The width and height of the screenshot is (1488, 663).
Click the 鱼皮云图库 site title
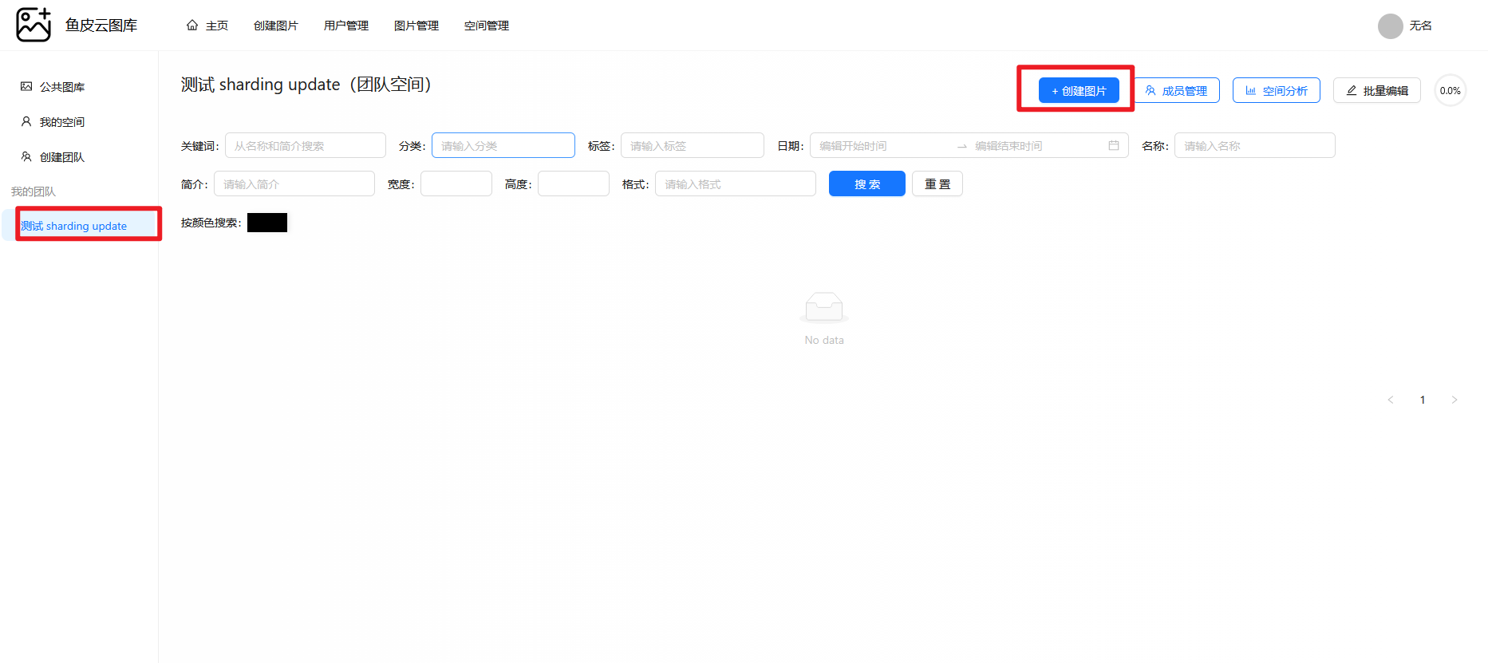(101, 26)
